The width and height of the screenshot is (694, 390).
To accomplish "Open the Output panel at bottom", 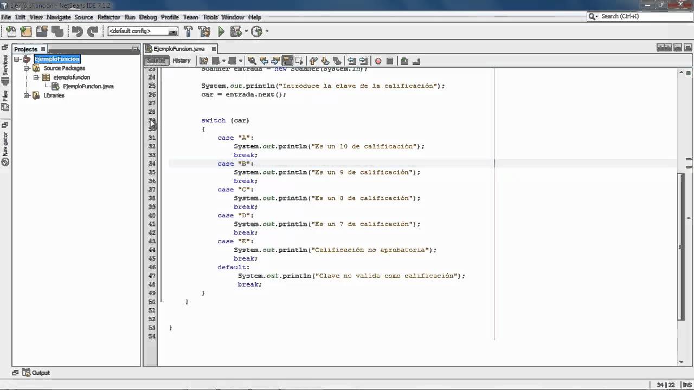I will (36, 373).
